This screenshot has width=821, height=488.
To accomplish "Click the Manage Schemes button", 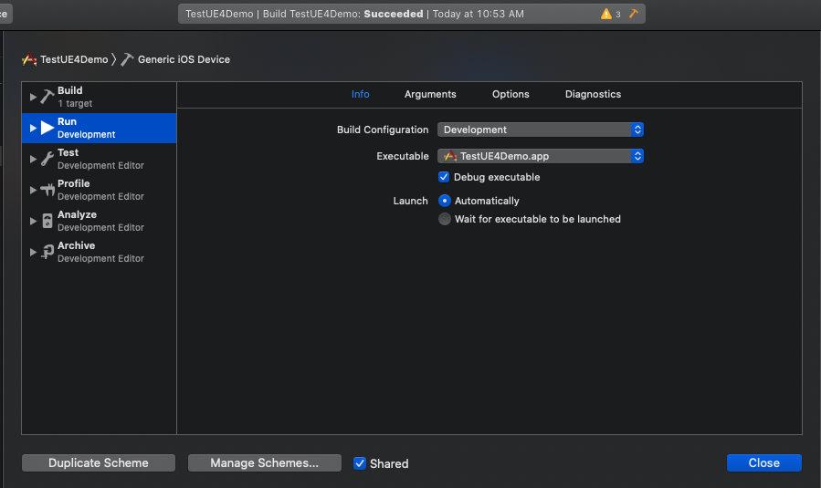I will (x=265, y=463).
